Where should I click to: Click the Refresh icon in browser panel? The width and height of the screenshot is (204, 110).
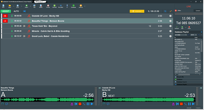(x=177, y=27)
